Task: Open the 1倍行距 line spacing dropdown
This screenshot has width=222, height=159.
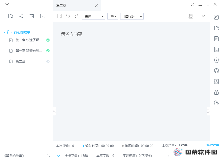Action: pos(132,16)
